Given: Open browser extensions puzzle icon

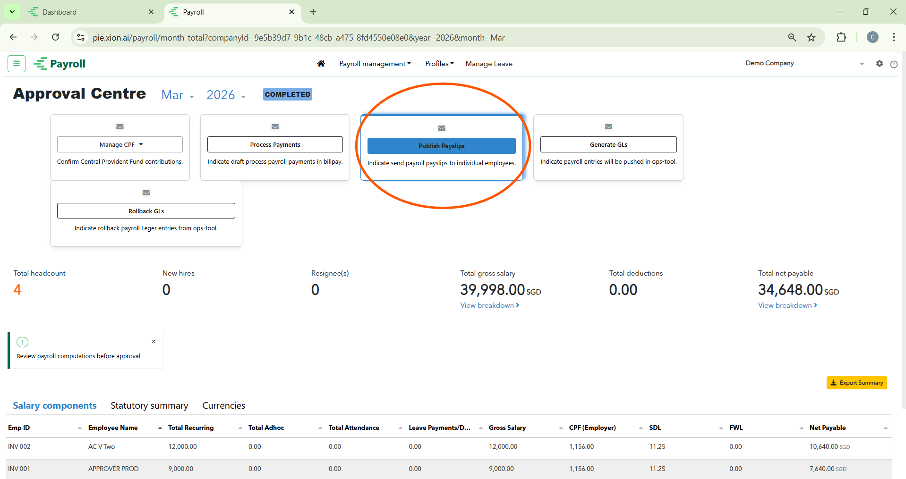Looking at the screenshot, I should [841, 38].
